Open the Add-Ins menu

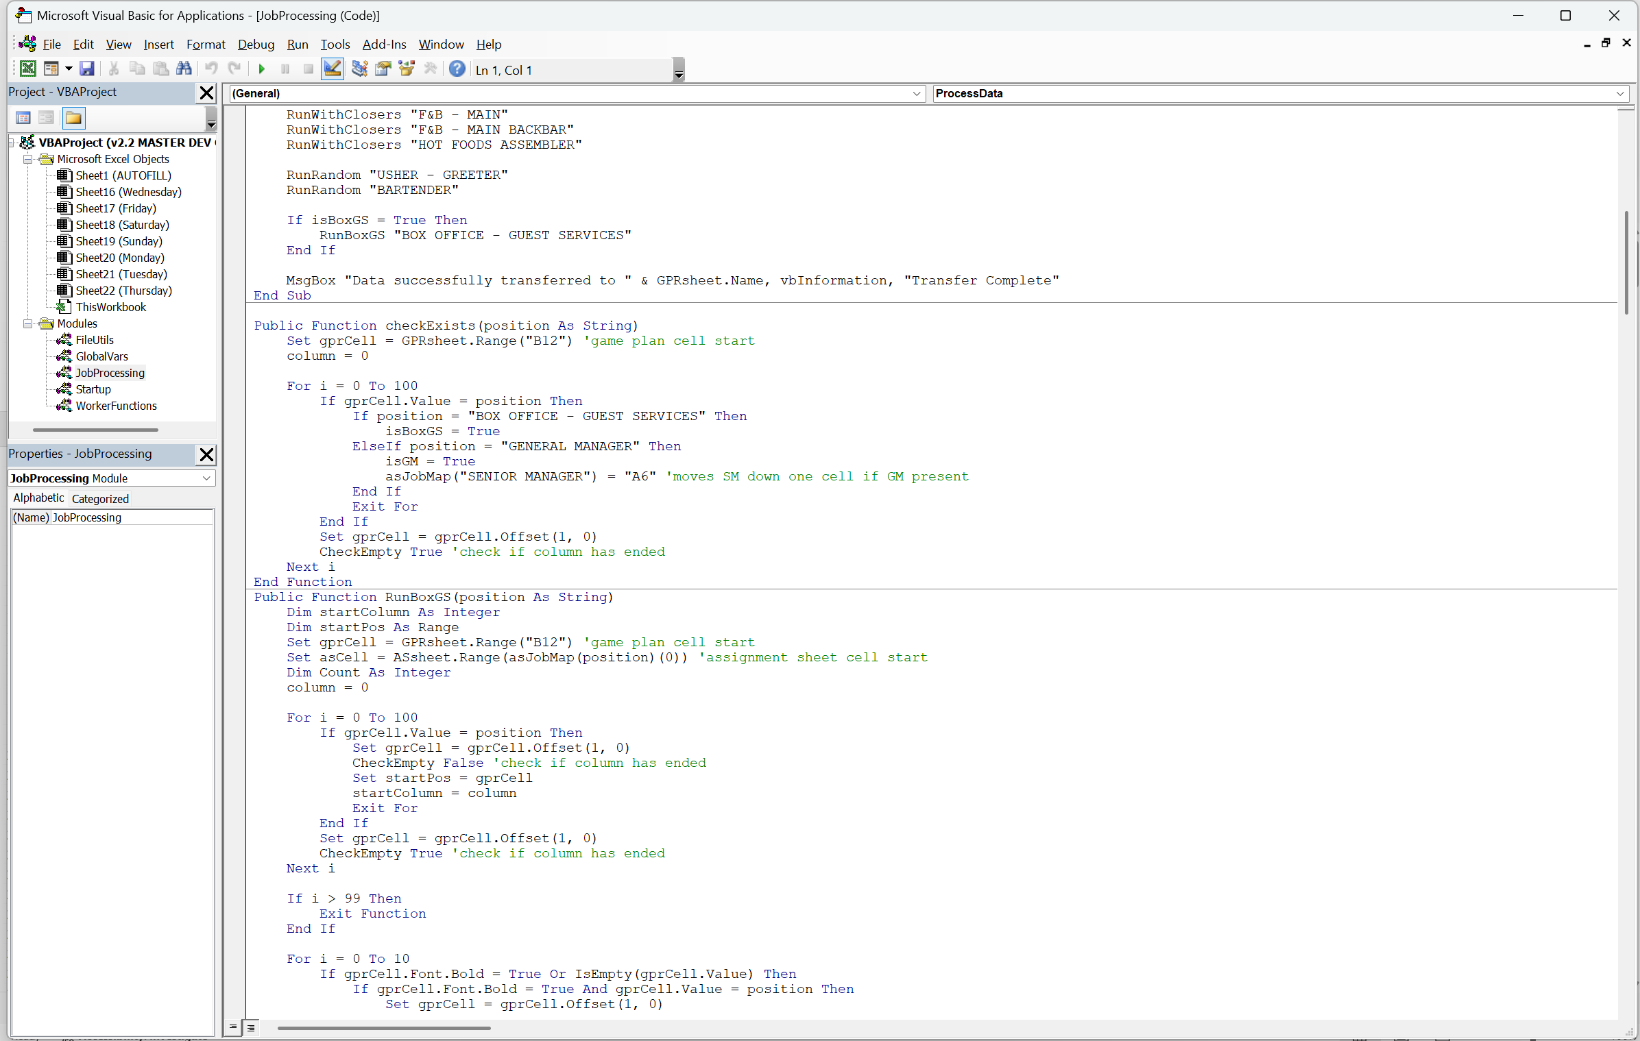click(x=384, y=45)
